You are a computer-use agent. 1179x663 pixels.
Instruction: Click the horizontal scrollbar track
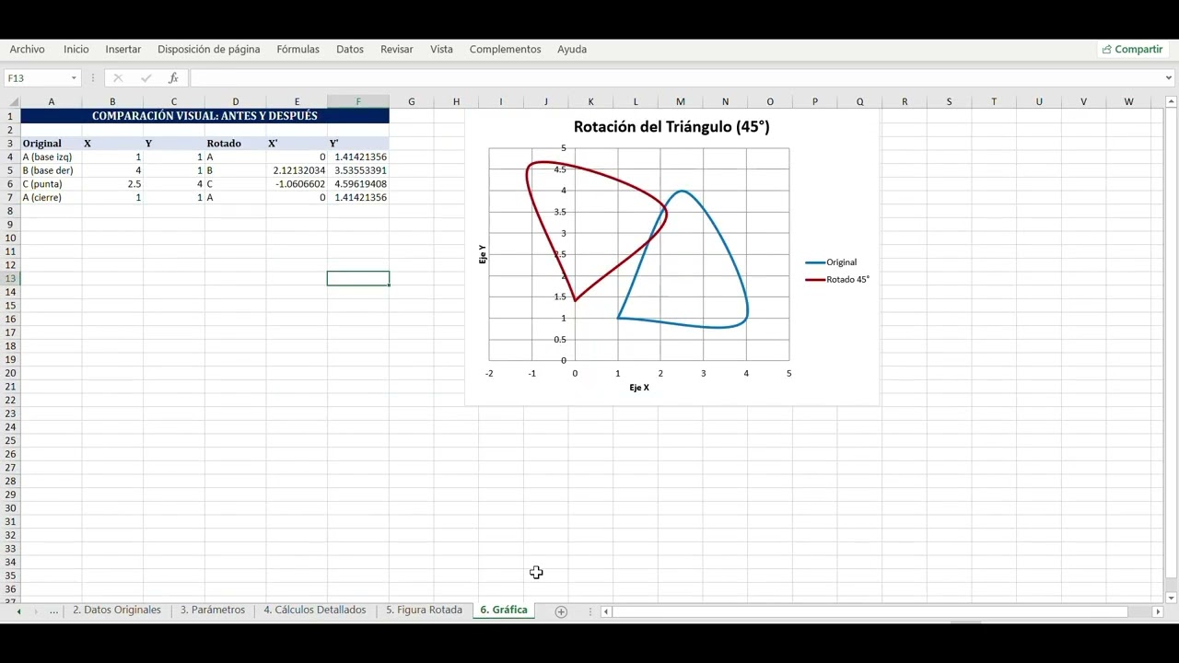point(870,611)
